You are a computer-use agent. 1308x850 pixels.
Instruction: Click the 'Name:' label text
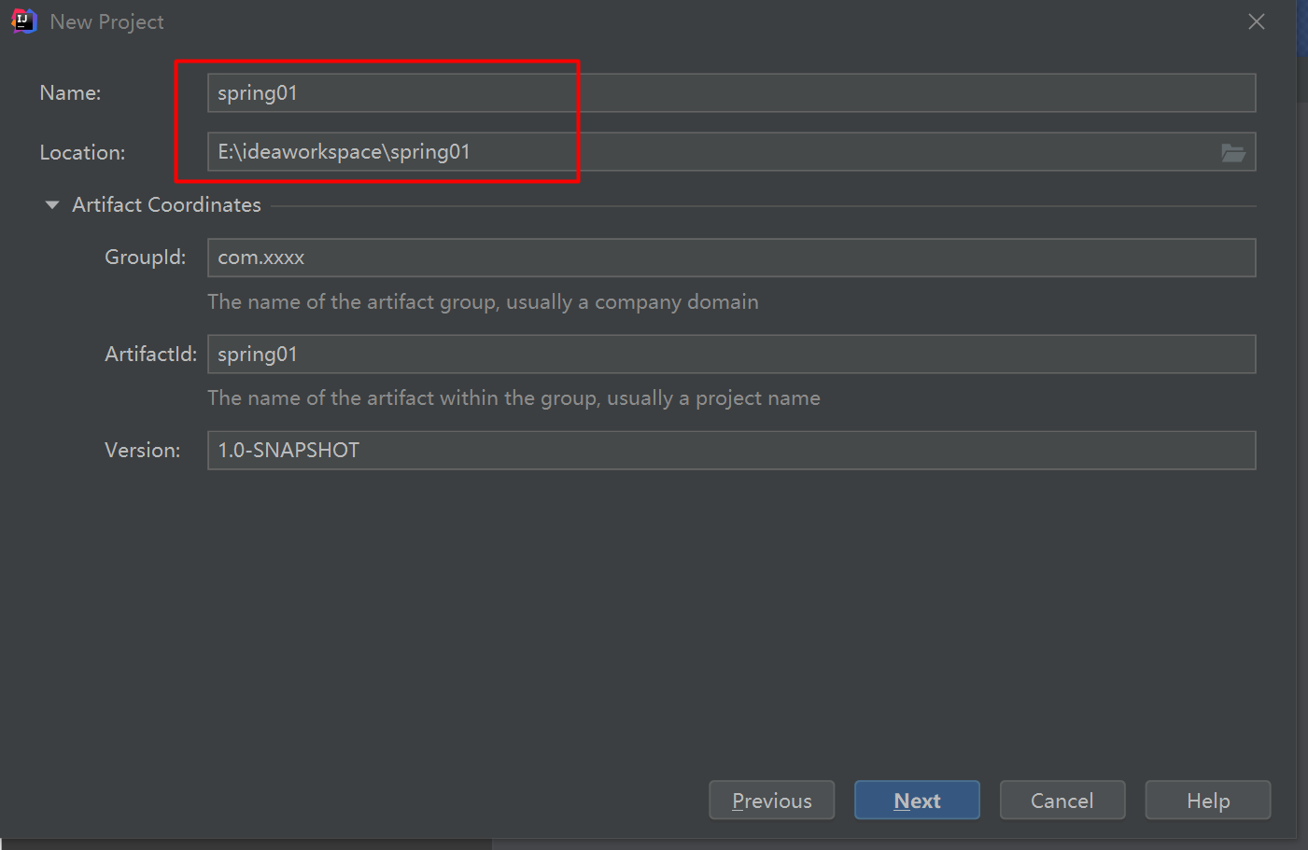click(70, 93)
